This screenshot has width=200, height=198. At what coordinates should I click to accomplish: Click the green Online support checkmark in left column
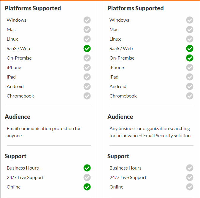pos(87,187)
